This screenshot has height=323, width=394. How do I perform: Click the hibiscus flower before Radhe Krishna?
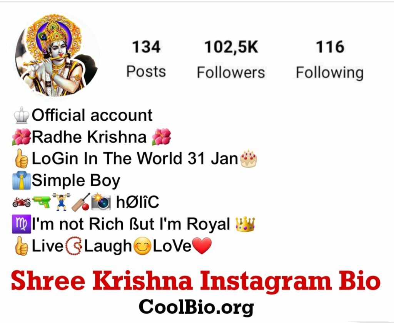22,137
